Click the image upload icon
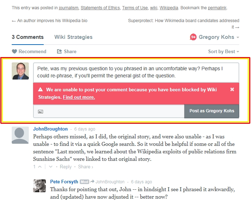 pyautogui.click(x=41, y=112)
